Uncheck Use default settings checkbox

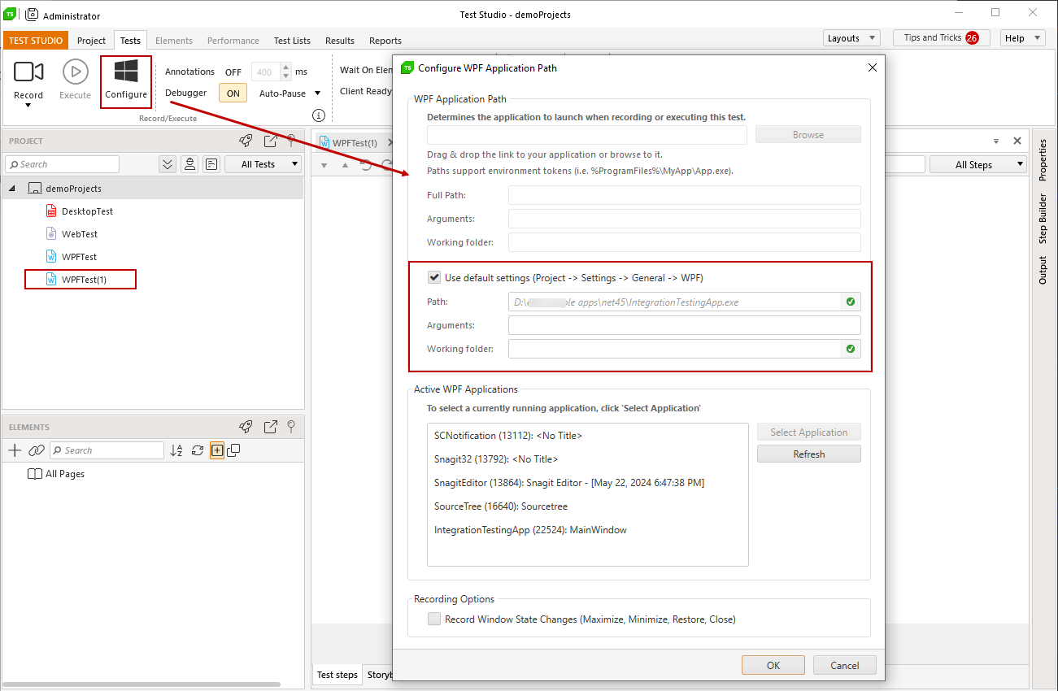435,277
